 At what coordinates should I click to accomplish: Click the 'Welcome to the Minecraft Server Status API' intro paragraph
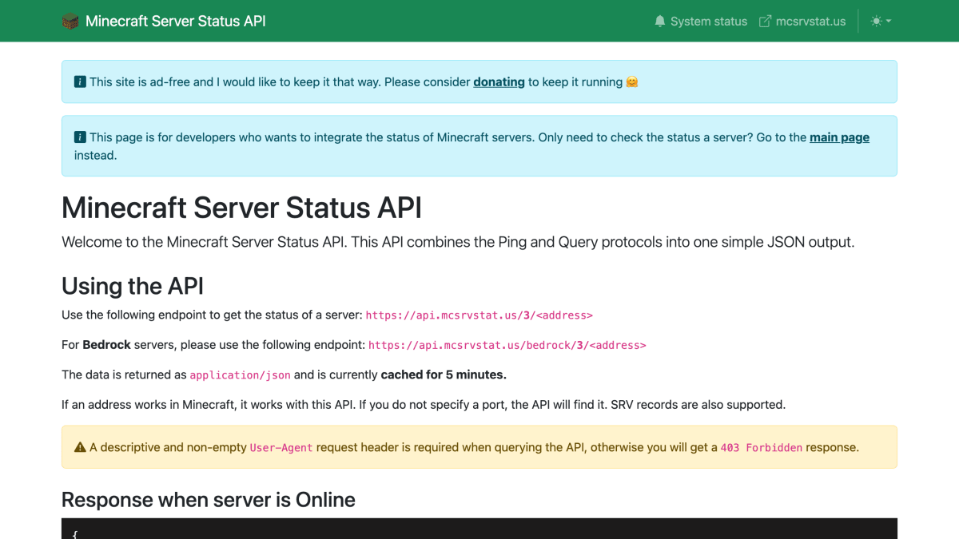458,242
